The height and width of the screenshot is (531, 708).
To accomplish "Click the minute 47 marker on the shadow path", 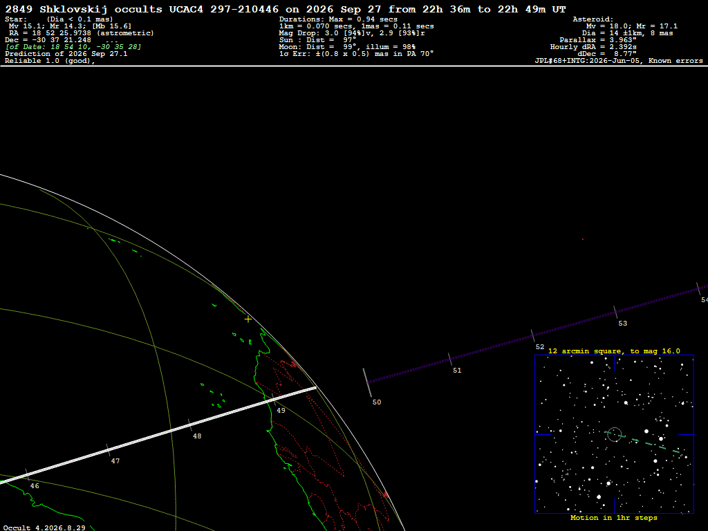I will [x=108, y=449].
